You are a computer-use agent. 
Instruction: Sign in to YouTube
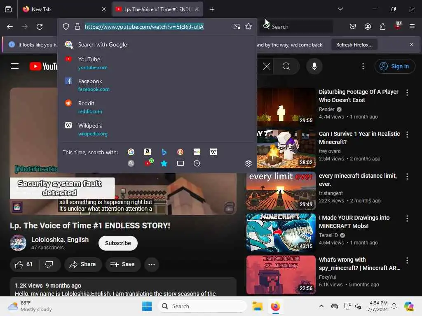395,66
